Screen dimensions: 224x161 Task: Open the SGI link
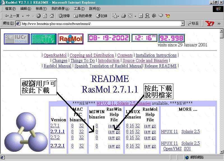(x=187, y=149)
